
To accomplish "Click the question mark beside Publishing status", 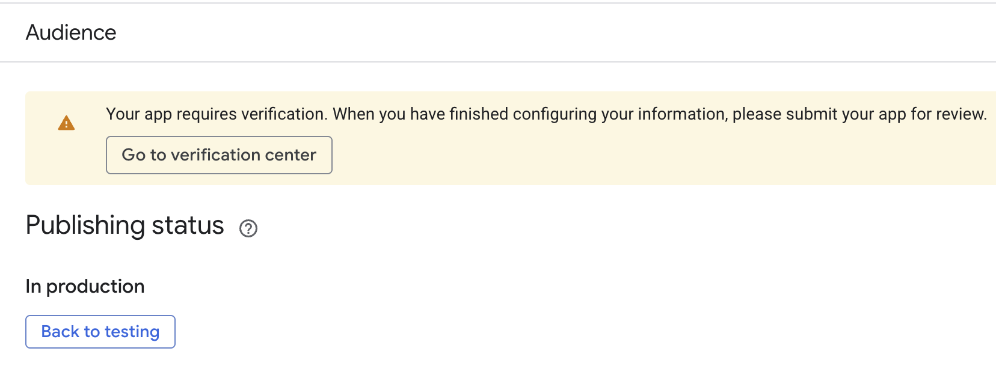I will click(x=248, y=228).
